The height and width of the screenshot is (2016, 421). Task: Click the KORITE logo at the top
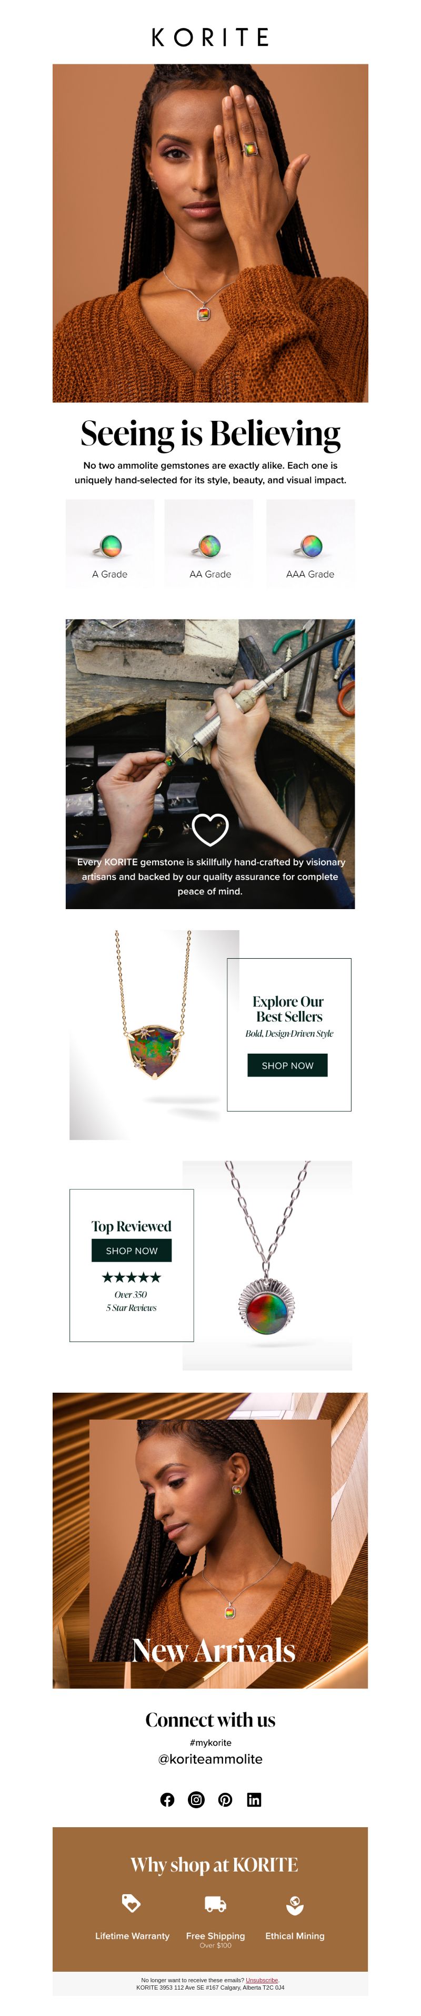tap(210, 37)
